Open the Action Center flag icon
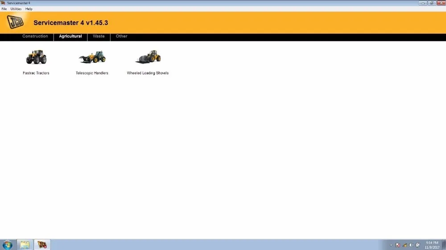 pyautogui.click(x=398, y=245)
